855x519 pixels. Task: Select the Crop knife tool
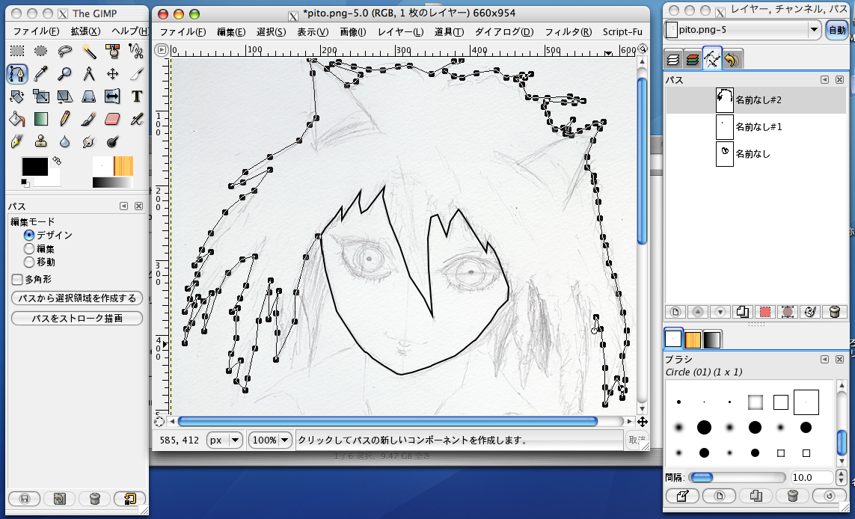click(136, 73)
